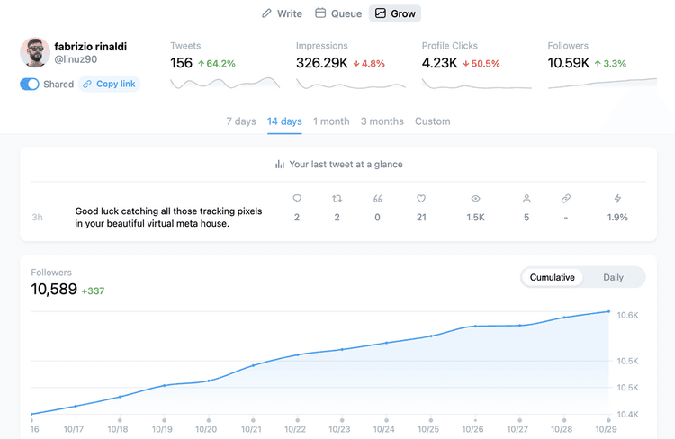675x439 pixels.
Task: Click the heart likes icon
Action: coord(421,198)
